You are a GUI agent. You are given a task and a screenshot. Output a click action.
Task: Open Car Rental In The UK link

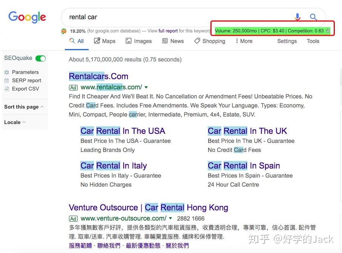point(247,131)
